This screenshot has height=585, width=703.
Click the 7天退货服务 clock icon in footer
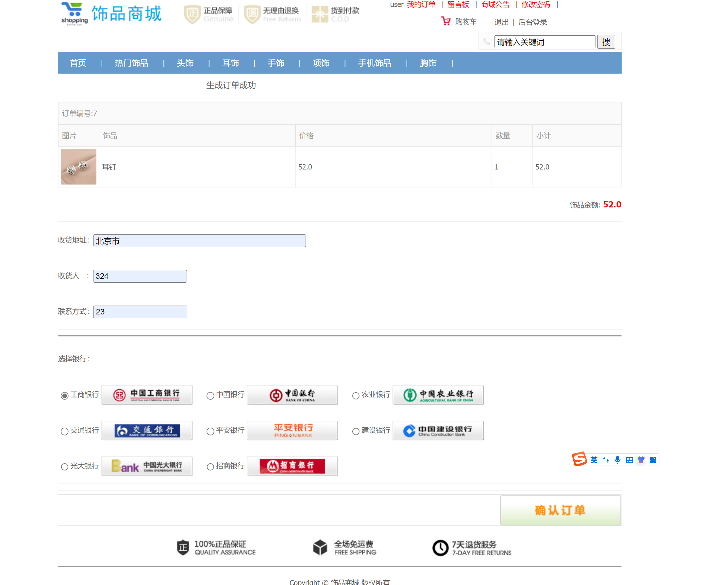(x=440, y=547)
